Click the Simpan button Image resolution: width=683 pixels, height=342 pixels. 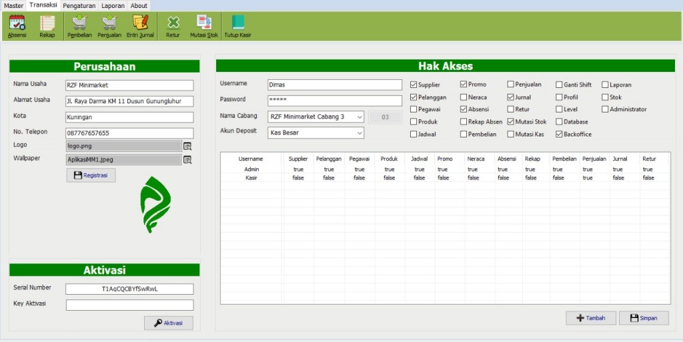click(x=644, y=318)
